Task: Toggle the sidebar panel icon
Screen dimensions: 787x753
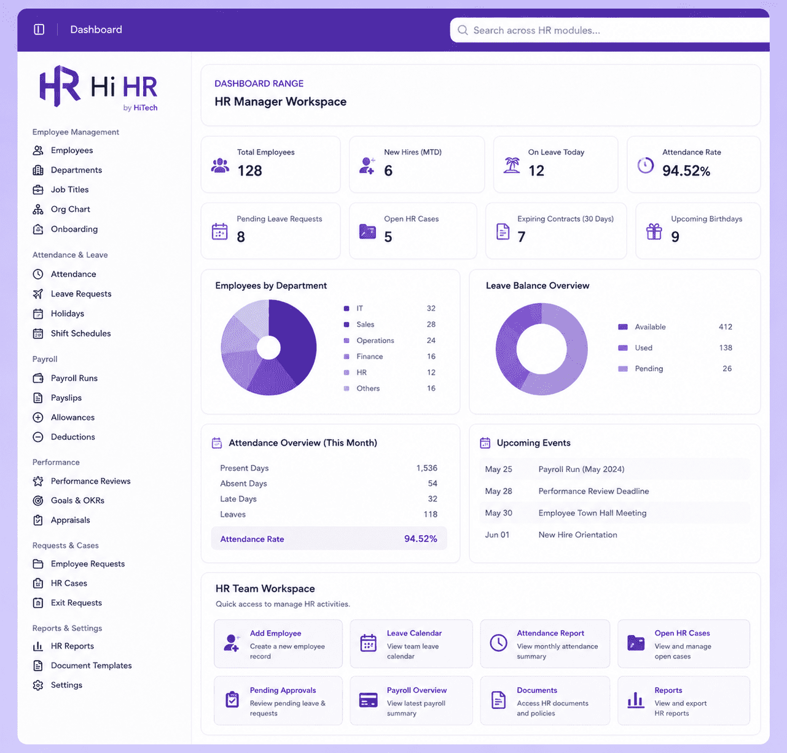Action: click(x=39, y=29)
